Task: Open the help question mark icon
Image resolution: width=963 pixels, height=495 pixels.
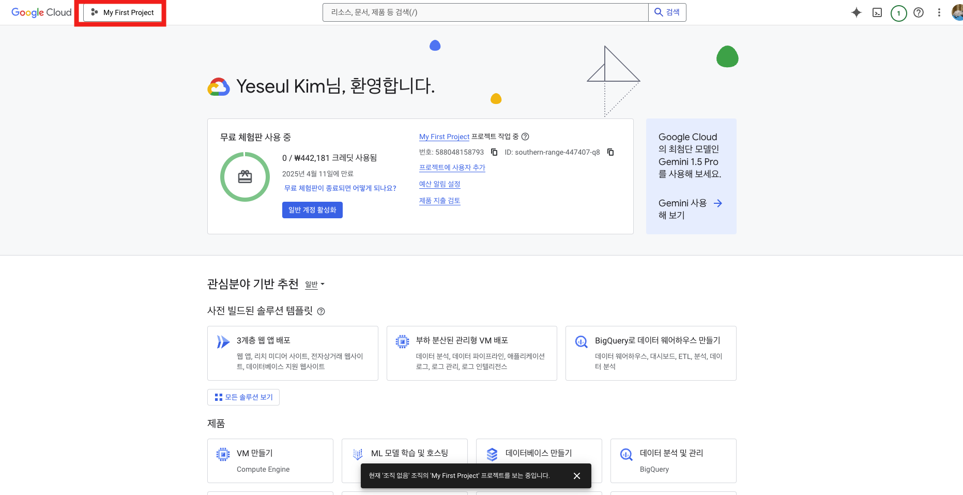Action: point(919,12)
